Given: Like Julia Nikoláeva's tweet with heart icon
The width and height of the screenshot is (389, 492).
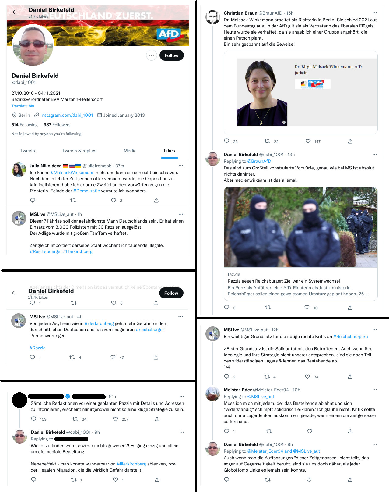Looking at the screenshot, I should click(114, 200).
